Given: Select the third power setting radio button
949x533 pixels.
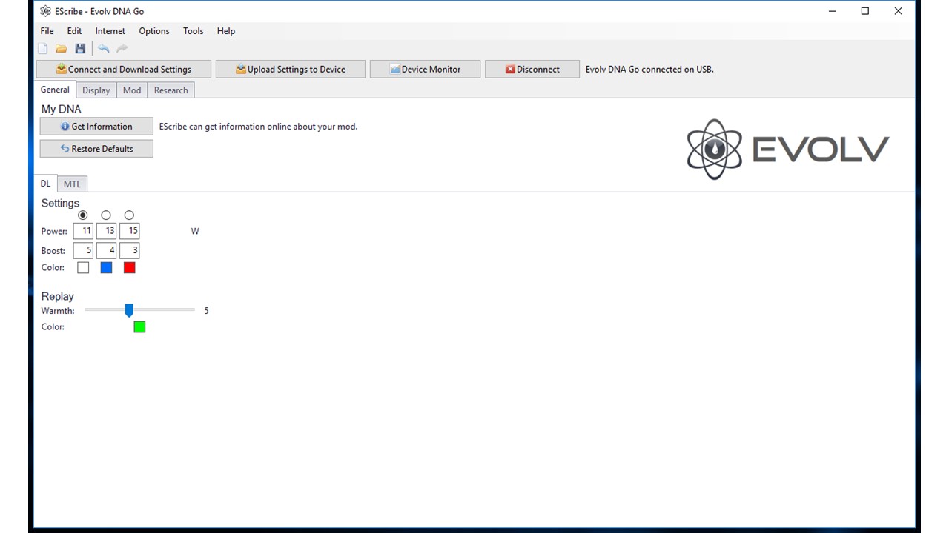Looking at the screenshot, I should 129,215.
